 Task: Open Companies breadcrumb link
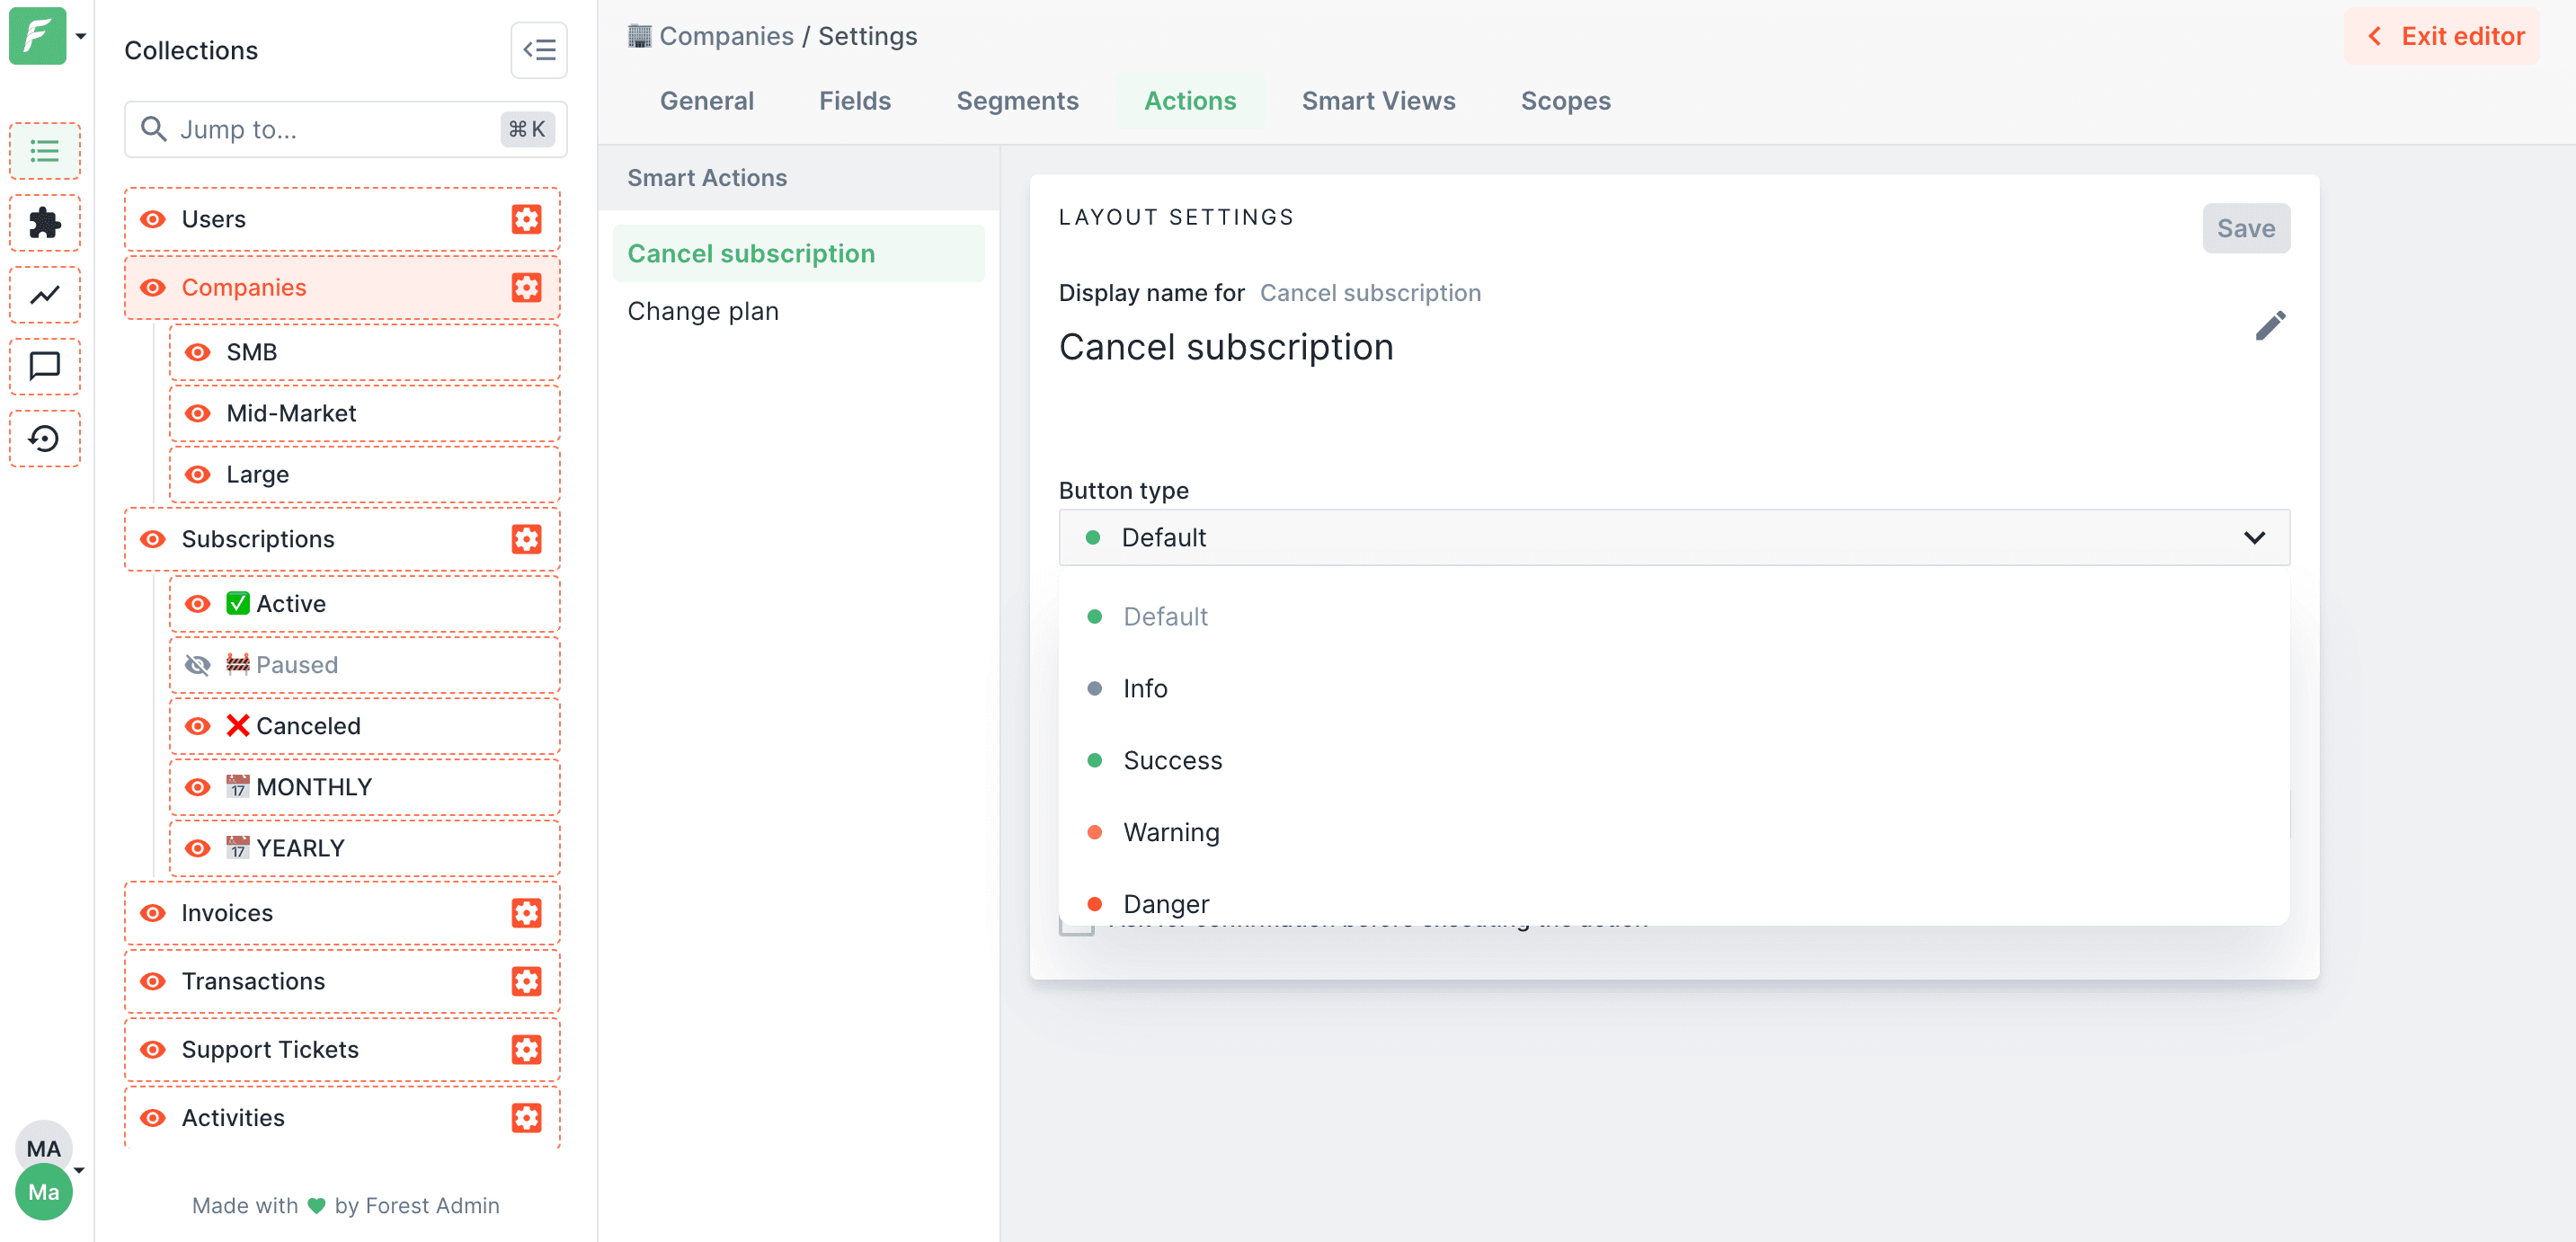pos(726,36)
